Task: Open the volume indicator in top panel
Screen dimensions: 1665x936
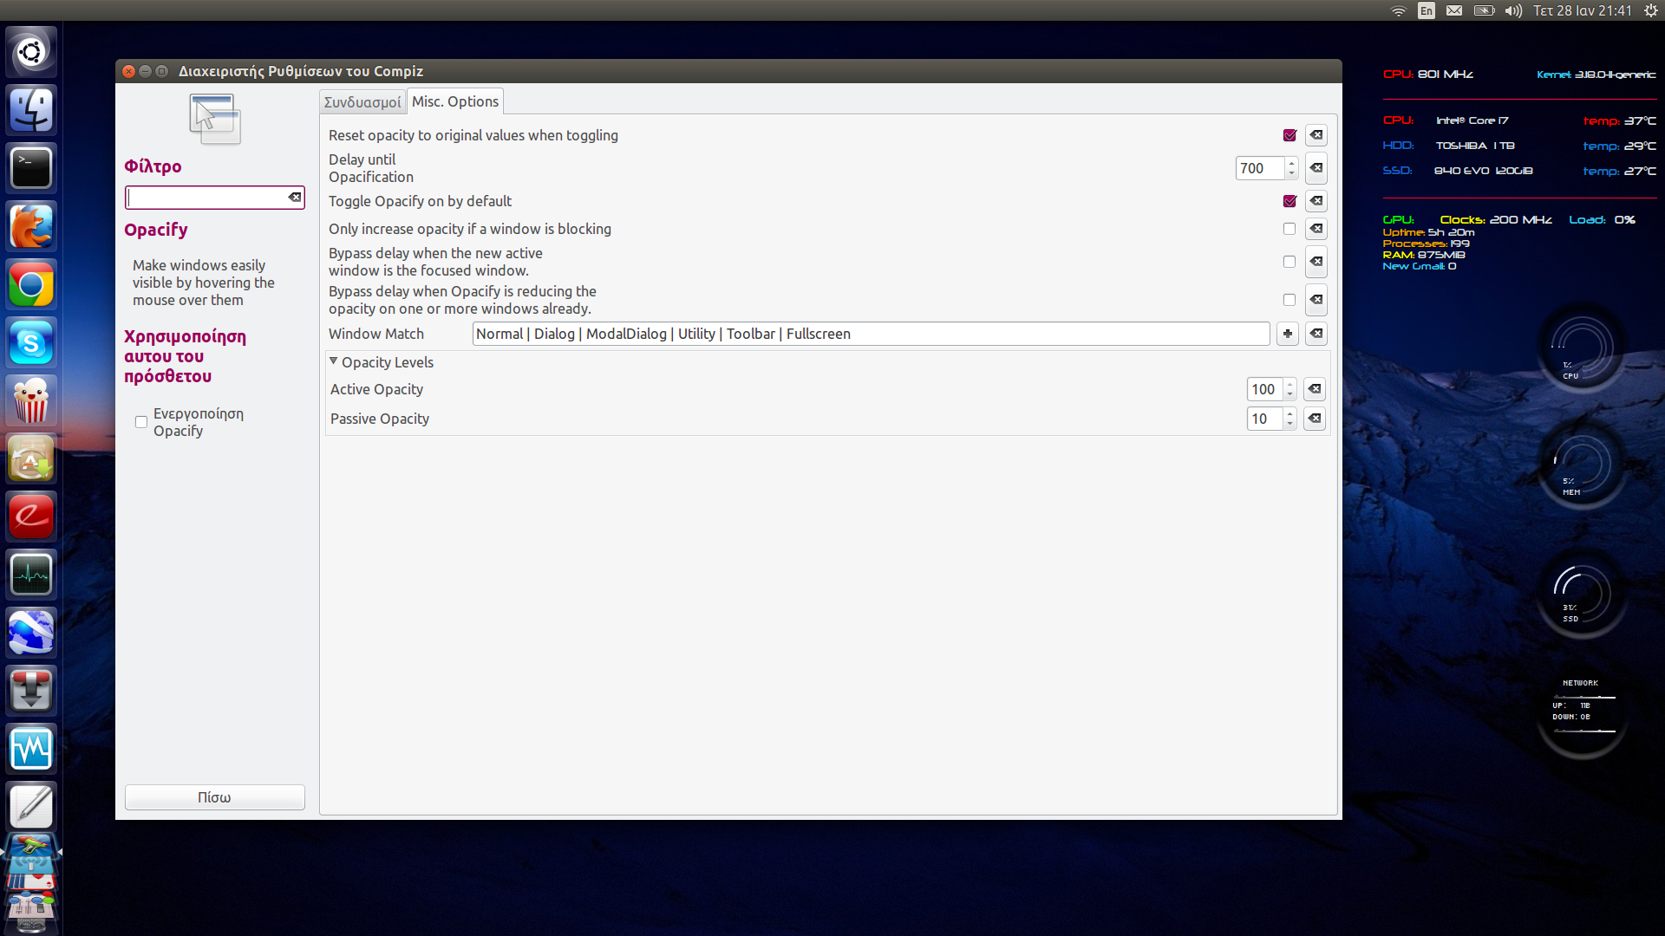Action: [1513, 10]
